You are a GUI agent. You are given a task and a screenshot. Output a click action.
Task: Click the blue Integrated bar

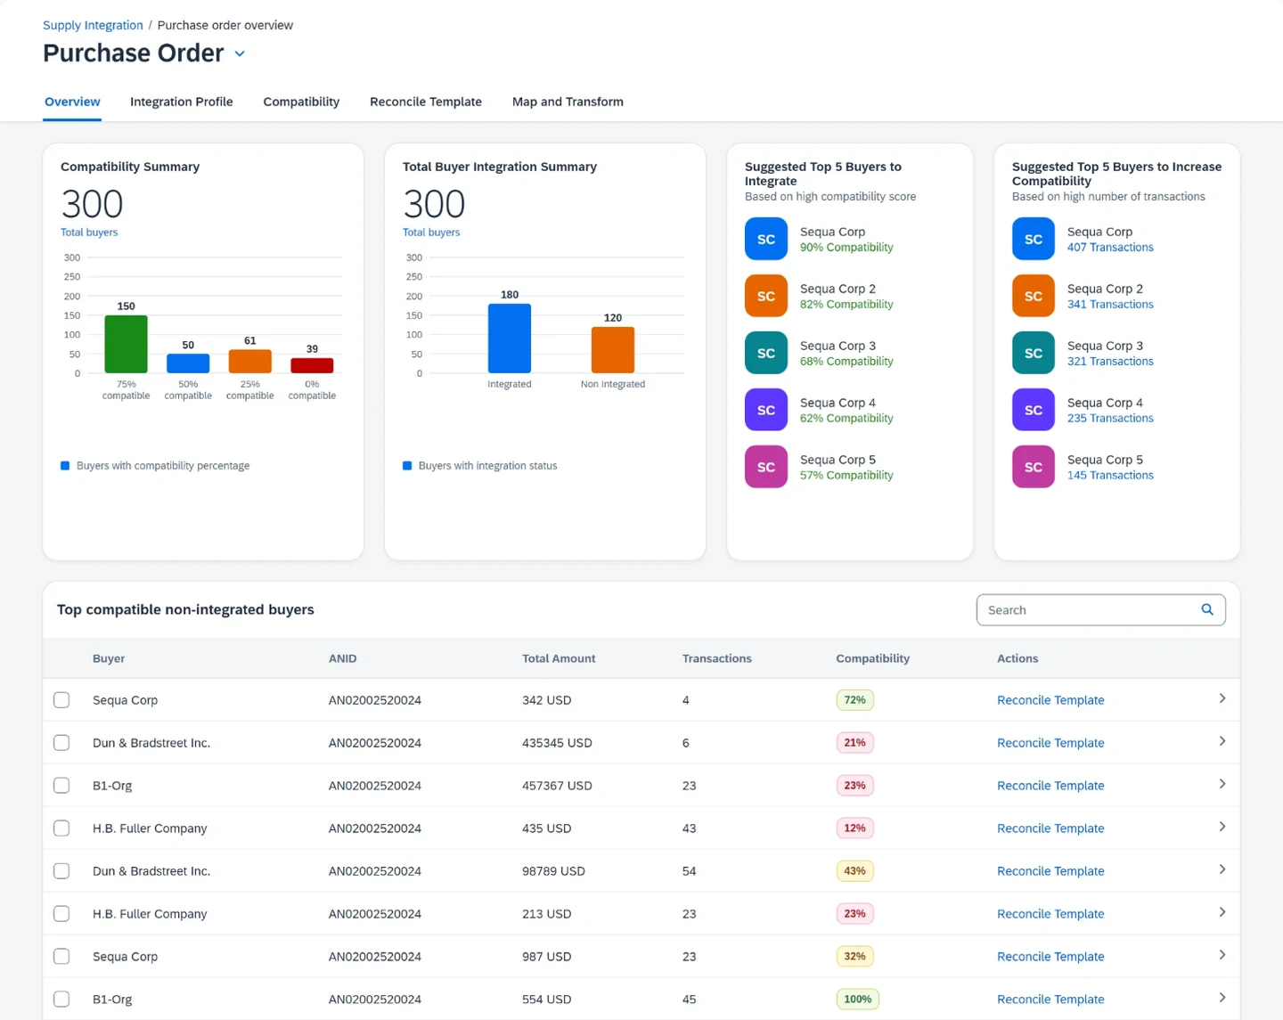click(x=510, y=339)
